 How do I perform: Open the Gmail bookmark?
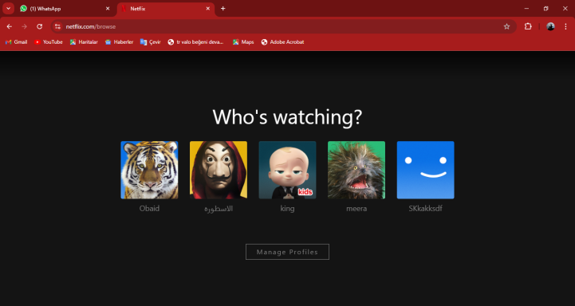[17, 42]
